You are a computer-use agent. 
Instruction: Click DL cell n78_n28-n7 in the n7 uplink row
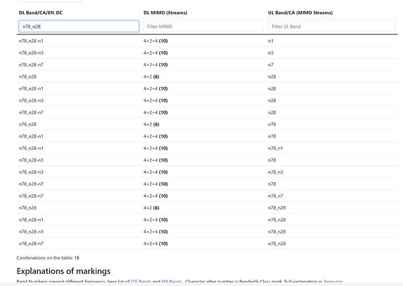tap(31, 65)
